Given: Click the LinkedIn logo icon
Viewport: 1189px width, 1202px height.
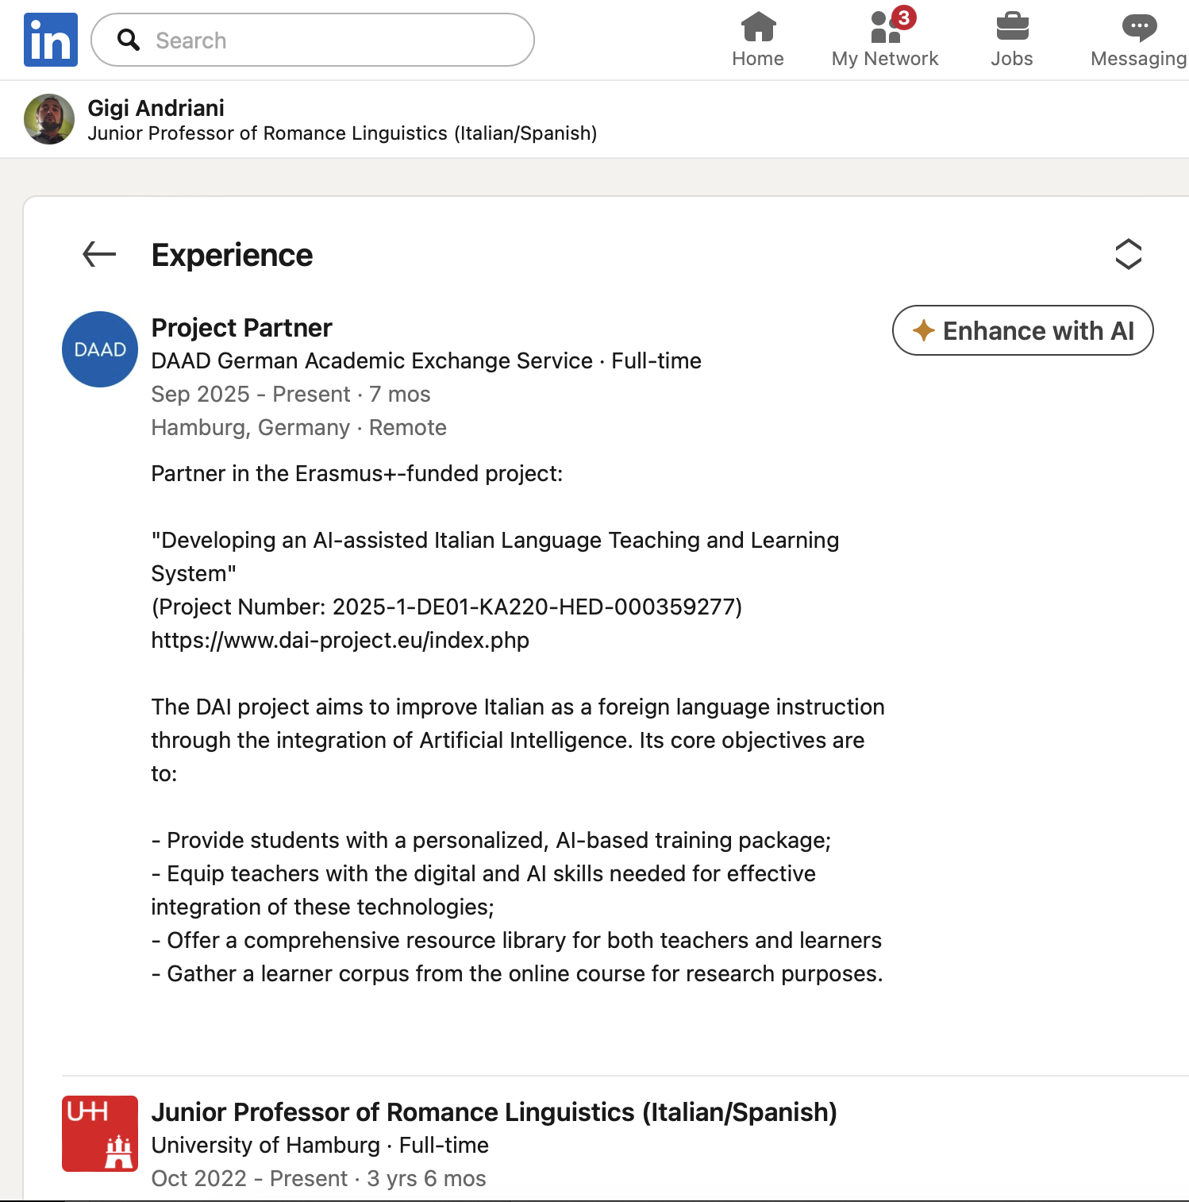Looking at the screenshot, I should click(51, 40).
